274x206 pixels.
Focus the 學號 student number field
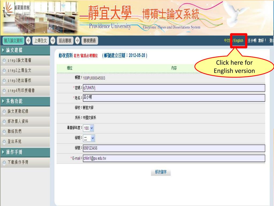tap(174, 148)
